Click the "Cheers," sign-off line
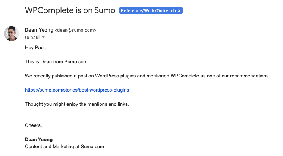 34,125
